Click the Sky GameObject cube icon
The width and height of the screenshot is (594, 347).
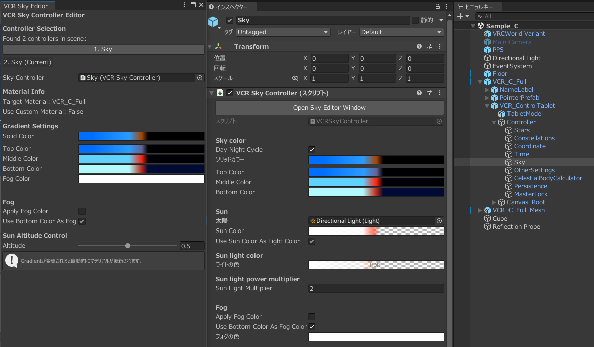click(x=213, y=22)
